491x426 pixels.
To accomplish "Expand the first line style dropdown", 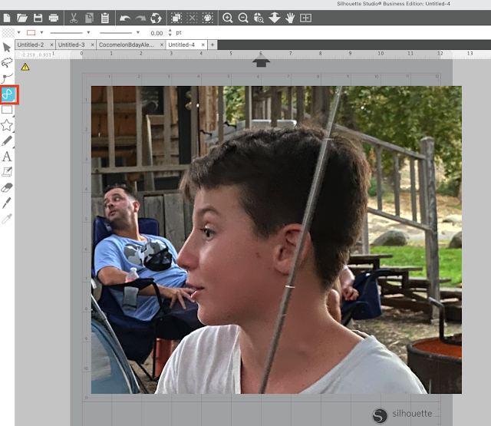I will [x=88, y=32].
